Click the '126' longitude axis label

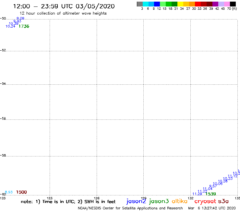pos(97,198)
